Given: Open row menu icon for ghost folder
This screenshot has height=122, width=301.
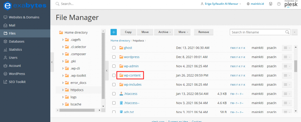Looking at the screenshot, I should tap(287, 48).
